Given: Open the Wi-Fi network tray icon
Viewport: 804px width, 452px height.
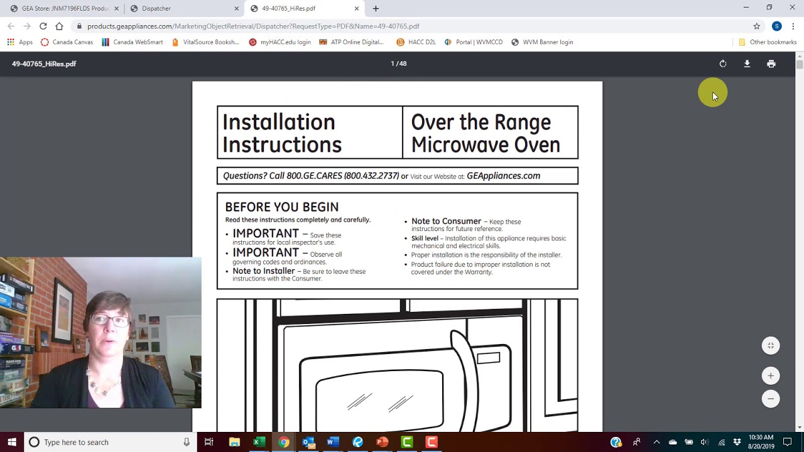Looking at the screenshot, I should click(x=721, y=442).
